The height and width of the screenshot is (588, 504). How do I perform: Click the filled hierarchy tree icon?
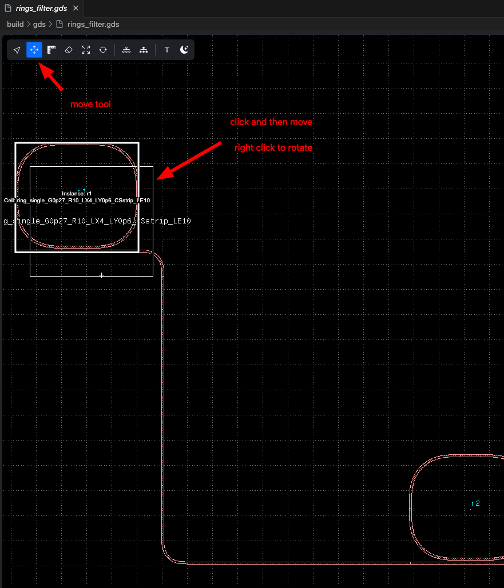point(144,50)
